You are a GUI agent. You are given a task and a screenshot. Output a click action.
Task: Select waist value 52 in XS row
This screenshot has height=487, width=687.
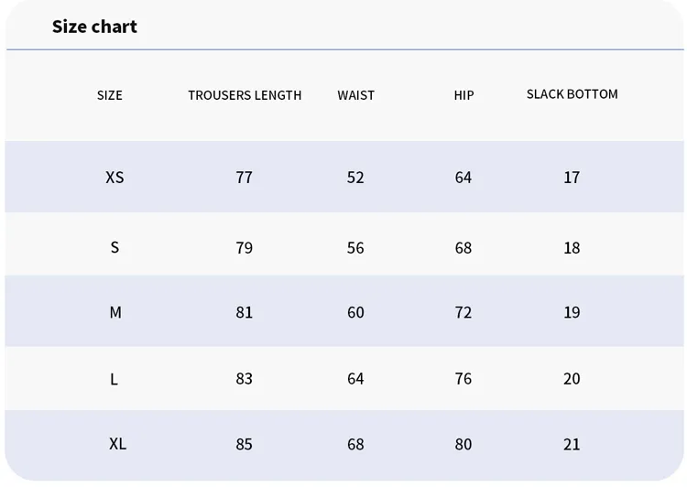pyautogui.click(x=355, y=178)
